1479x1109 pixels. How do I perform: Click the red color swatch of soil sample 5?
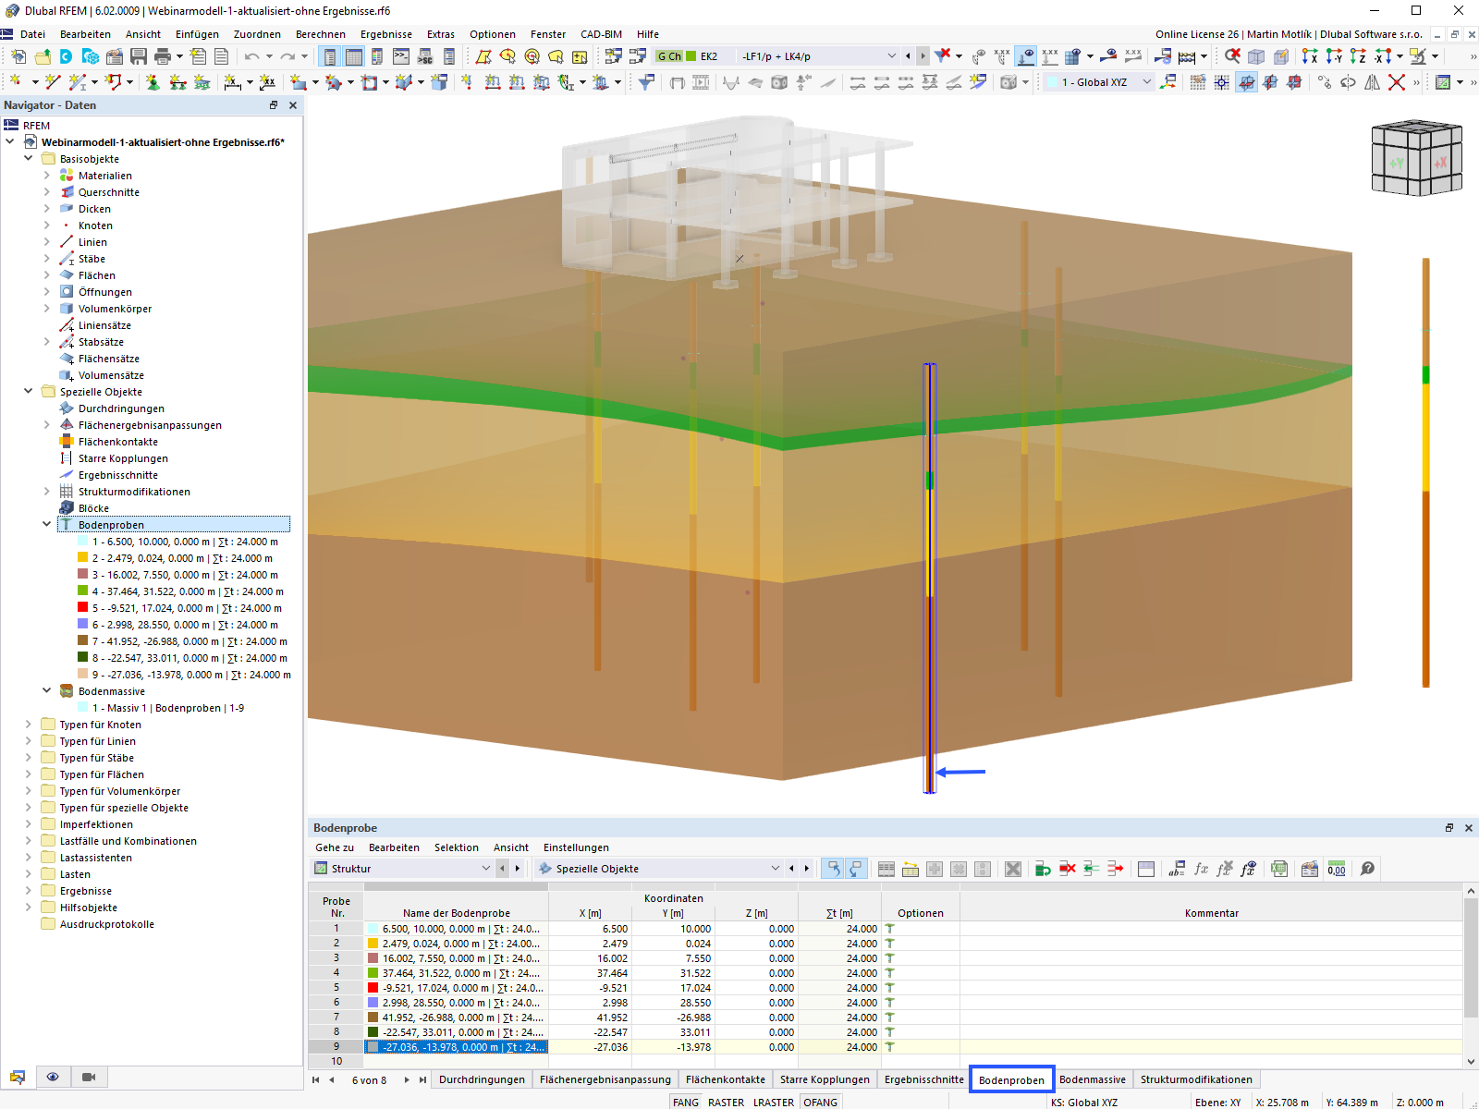[x=83, y=608]
